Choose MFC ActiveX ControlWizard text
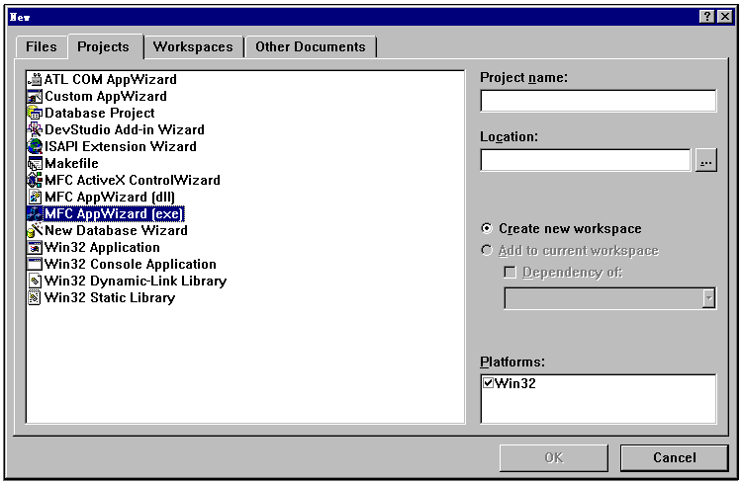The image size is (743, 484). pos(133,180)
